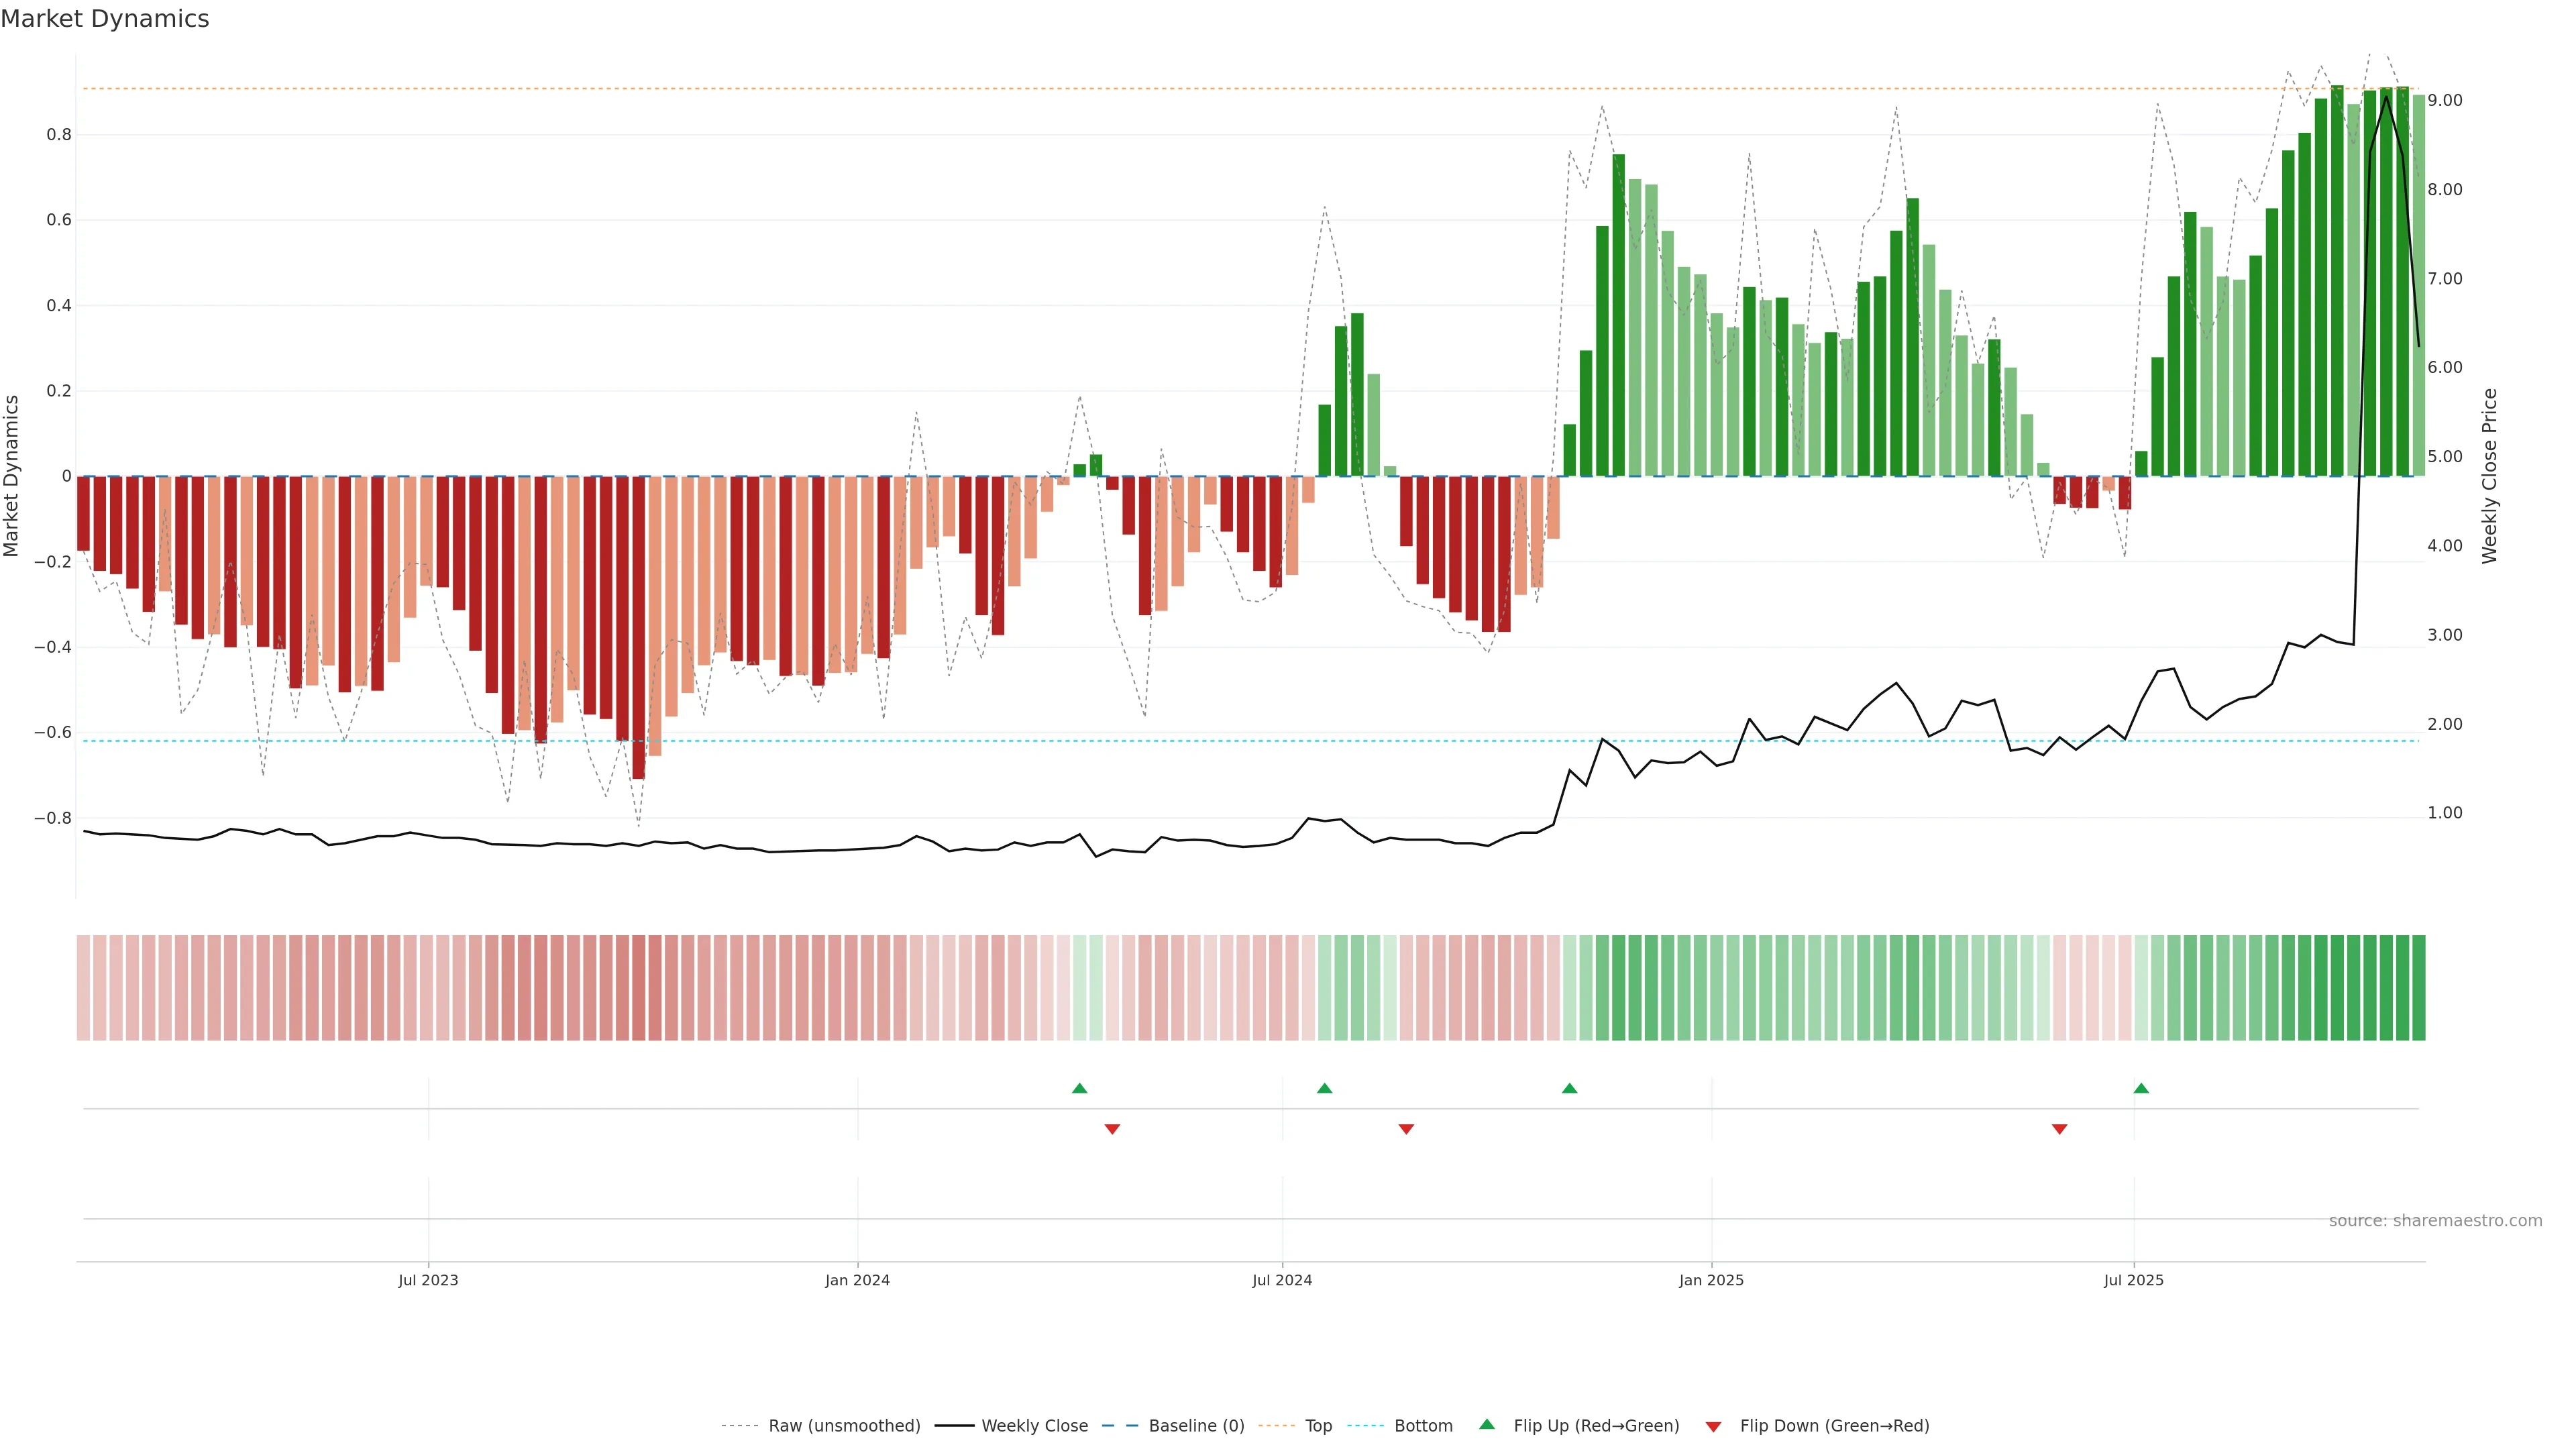Screen dimensions: 2576x1449
Task: Click the Jul 2023 x-axis label
Action: click(428, 1280)
